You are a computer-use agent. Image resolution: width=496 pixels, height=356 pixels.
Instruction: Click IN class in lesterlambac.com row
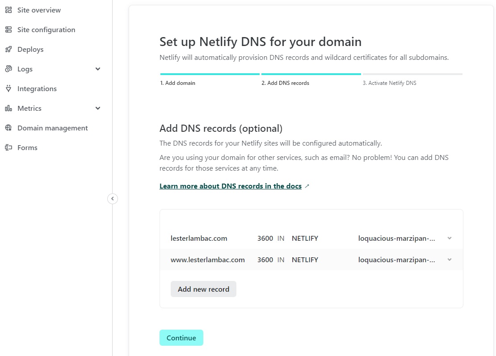(x=281, y=239)
